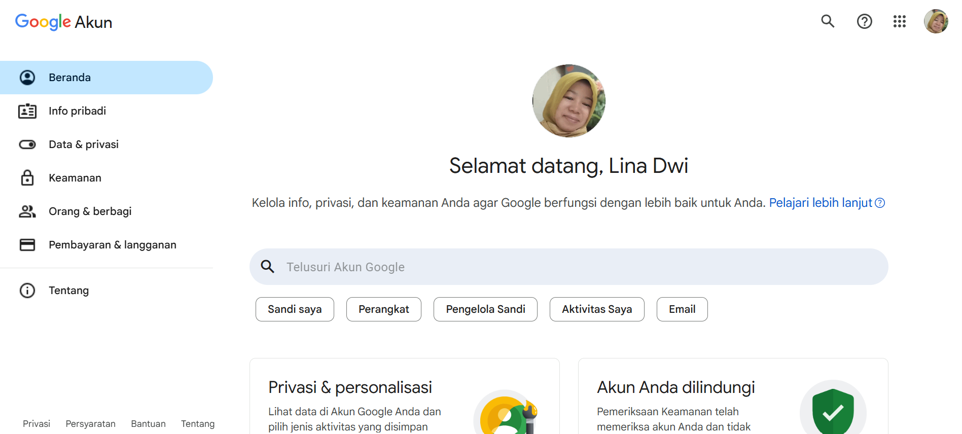Open the Persyaratan footer link

pyautogui.click(x=91, y=424)
